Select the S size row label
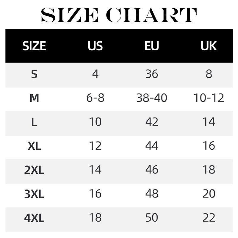 (34, 74)
